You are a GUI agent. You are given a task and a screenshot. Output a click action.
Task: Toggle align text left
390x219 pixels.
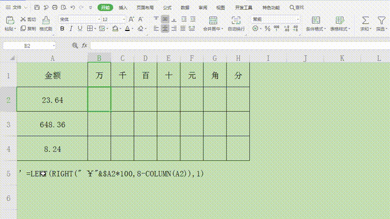click(x=156, y=29)
